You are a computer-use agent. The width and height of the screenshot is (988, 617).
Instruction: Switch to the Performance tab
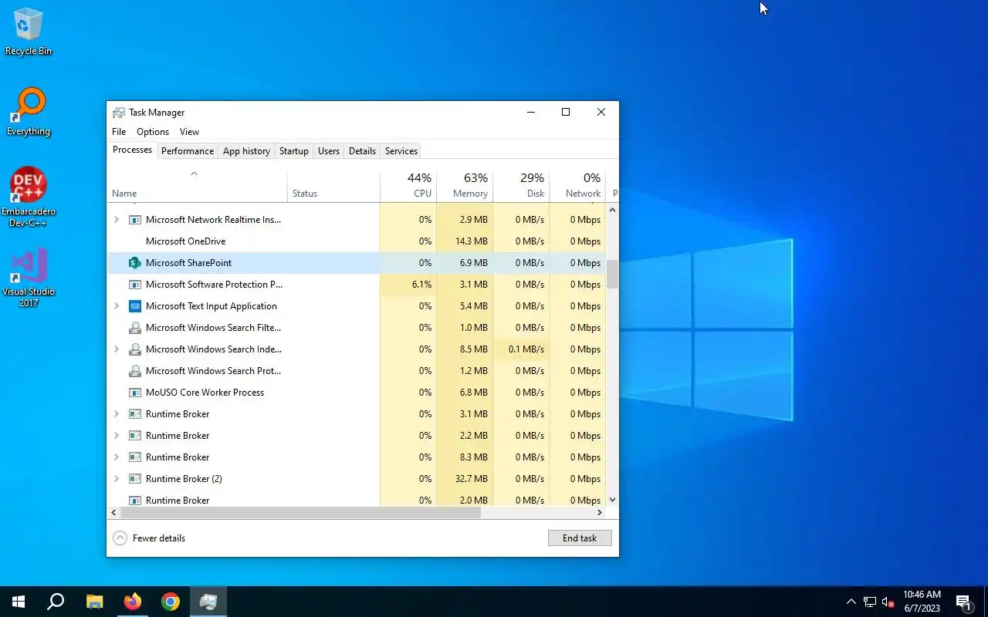[188, 151]
